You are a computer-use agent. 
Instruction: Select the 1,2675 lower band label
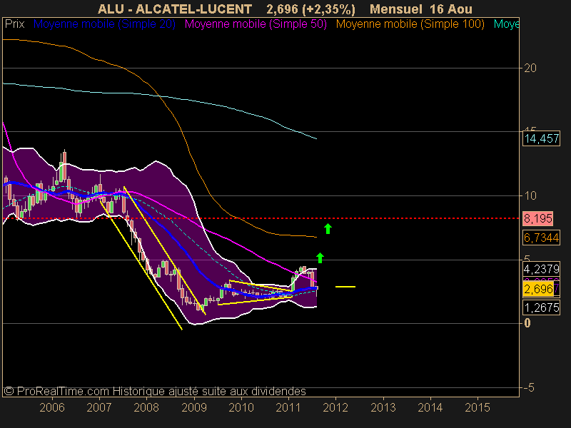coord(542,308)
